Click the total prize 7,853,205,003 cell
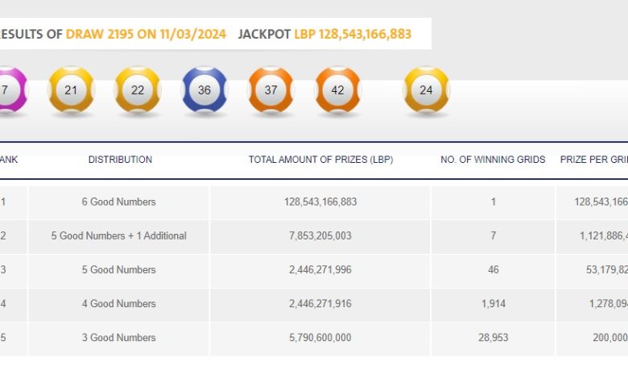 tap(320, 235)
